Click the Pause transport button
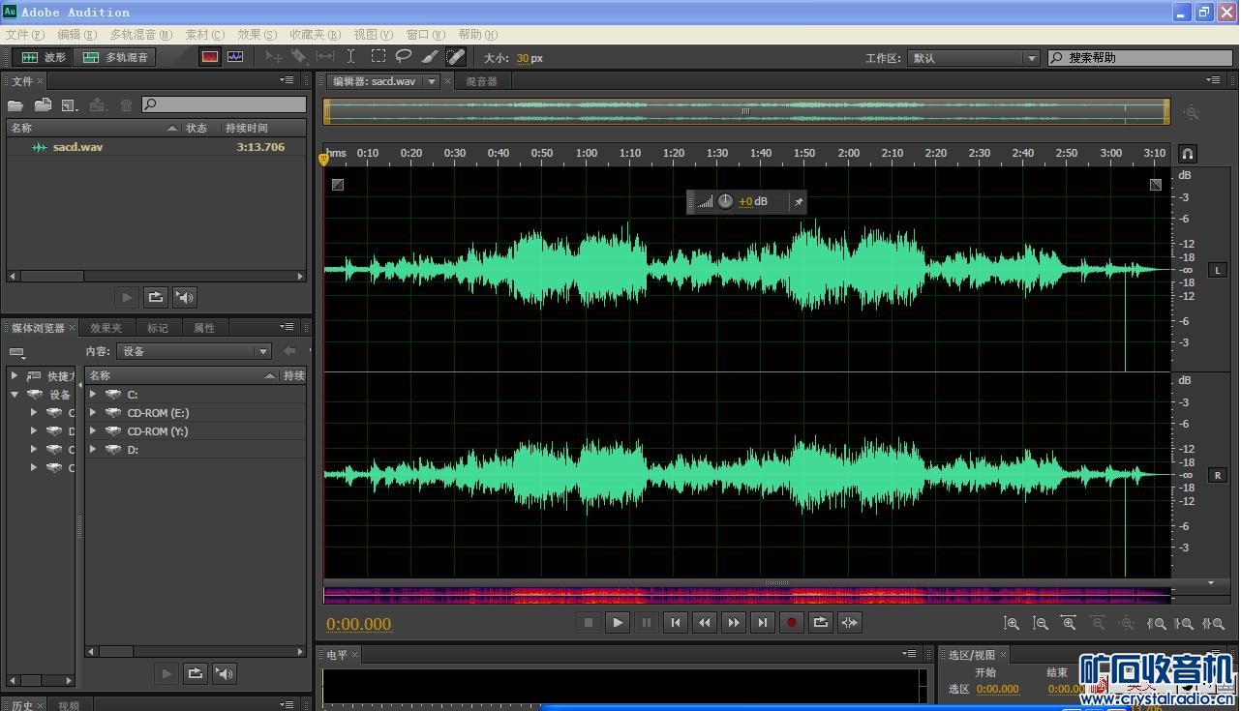The image size is (1241, 711). click(x=646, y=623)
